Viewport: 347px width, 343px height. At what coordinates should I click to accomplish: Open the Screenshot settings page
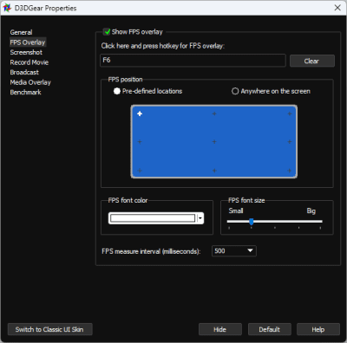[x=26, y=52]
